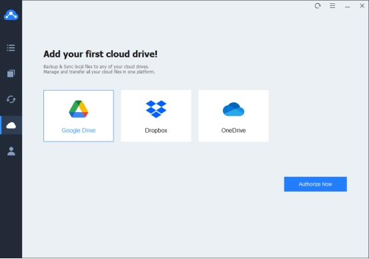Open the user account sidebar icon

[x=11, y=151]
